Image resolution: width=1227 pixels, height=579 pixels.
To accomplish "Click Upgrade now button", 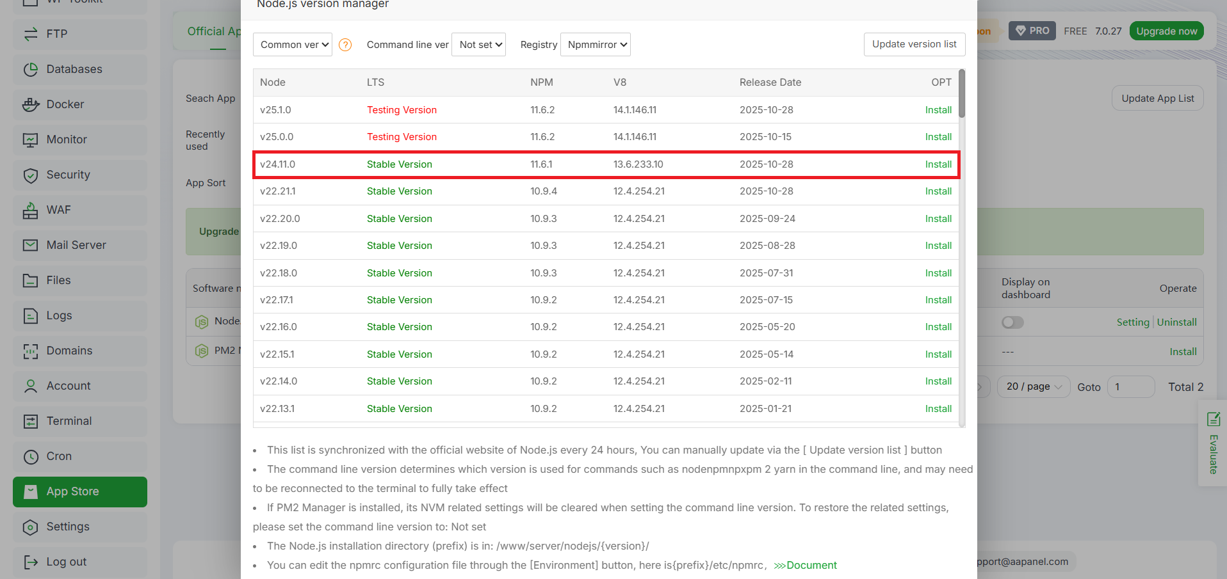I will (1167, 31).
